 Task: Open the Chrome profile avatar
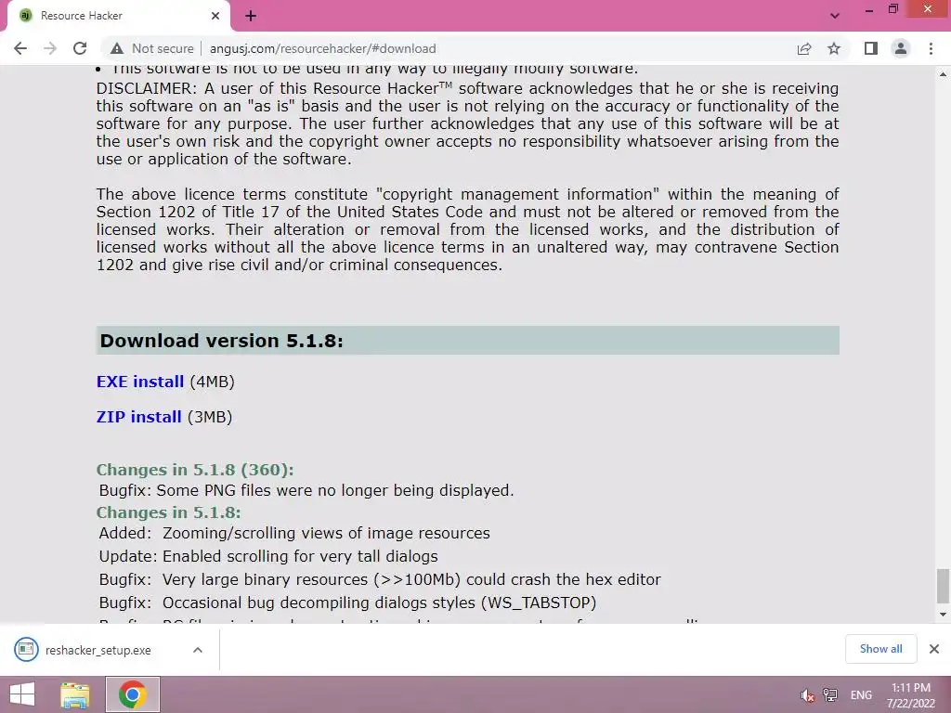901,48
